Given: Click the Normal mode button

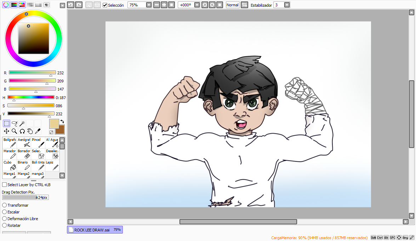Looking at the screenshot, I should (232, 5).
